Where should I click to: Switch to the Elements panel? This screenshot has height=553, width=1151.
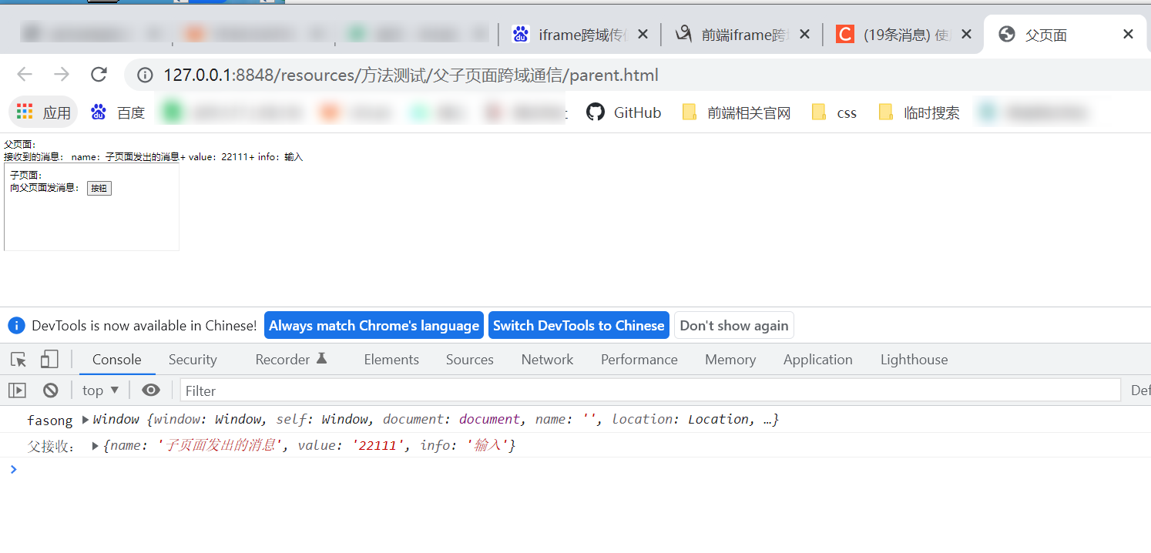pos(391,359)
